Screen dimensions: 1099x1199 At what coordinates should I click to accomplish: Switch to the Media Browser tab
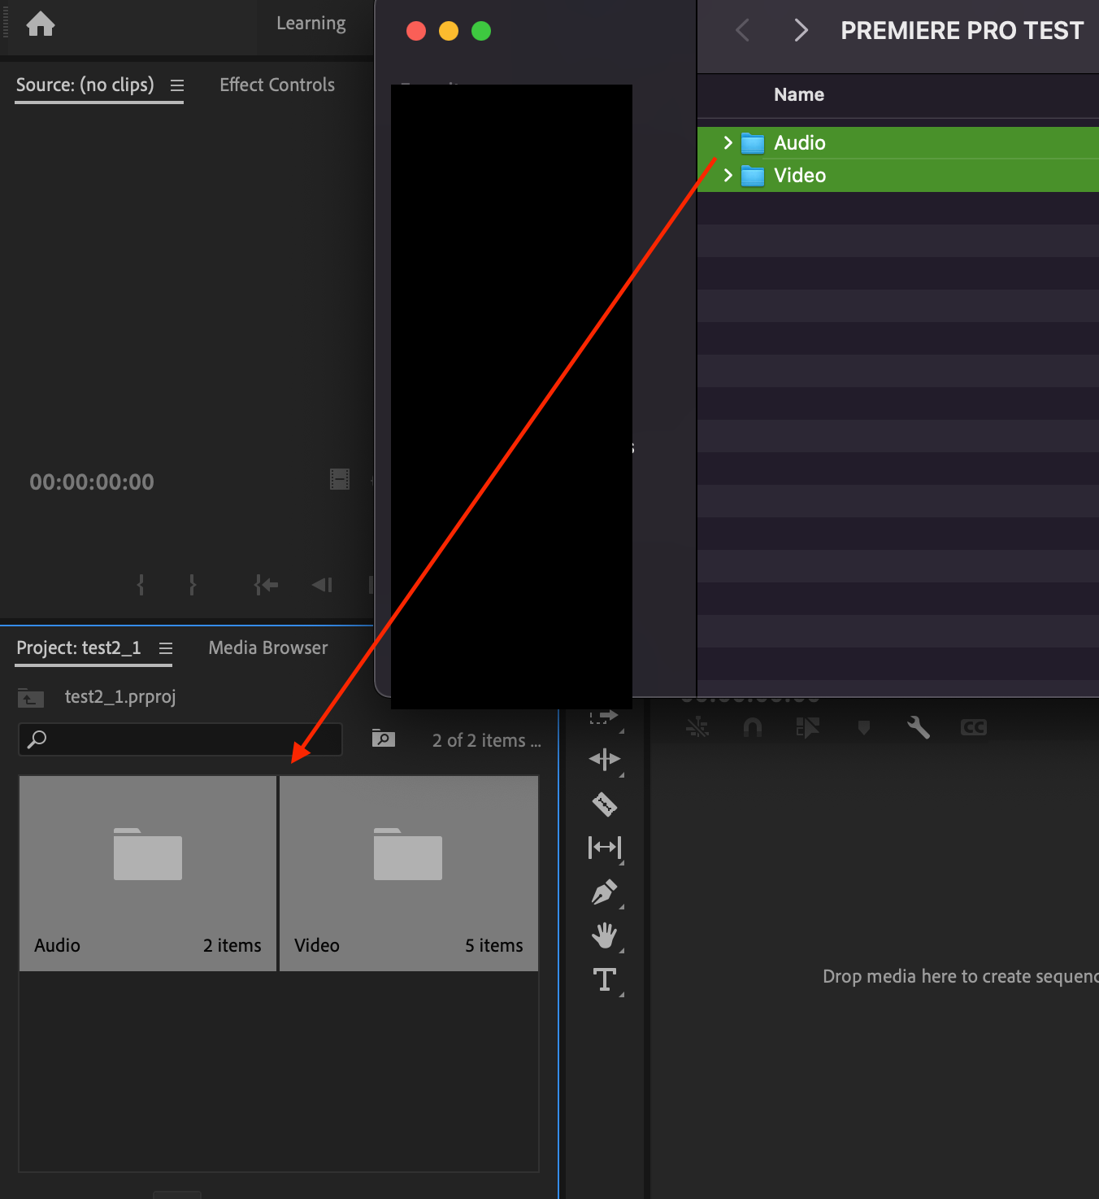(x=268, y=647)
